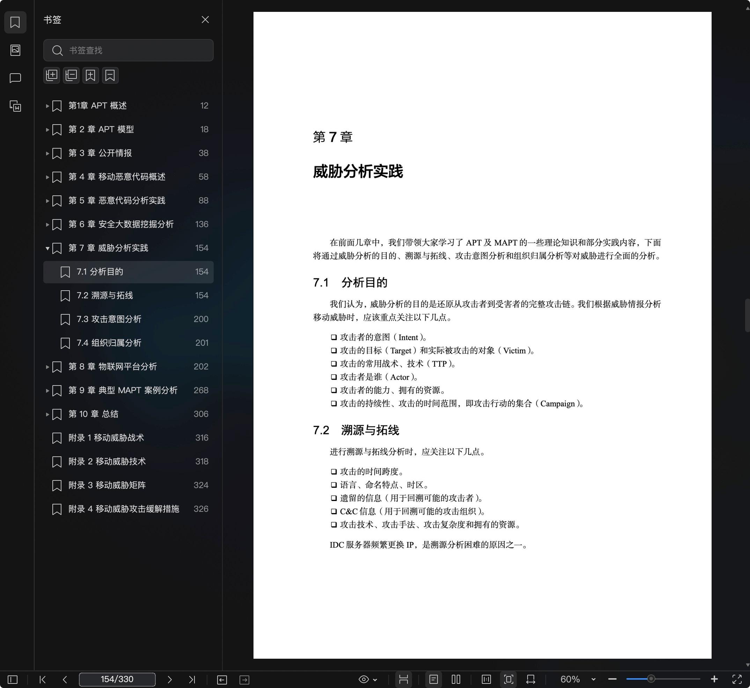The width and height of the screenshot is (750, 688).
Task: Expand 第 9 章 典型 MAPT 案例分析 bookmark
Action: 47,390
